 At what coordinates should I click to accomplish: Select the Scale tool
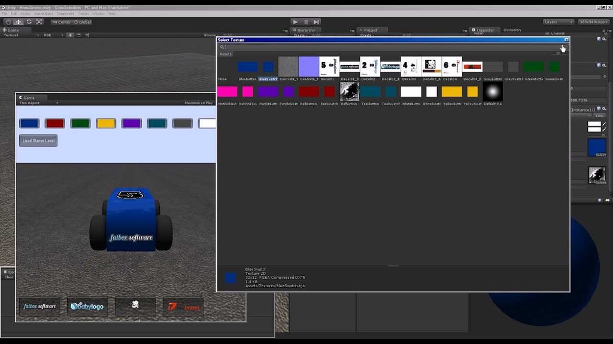coord(40,21)
